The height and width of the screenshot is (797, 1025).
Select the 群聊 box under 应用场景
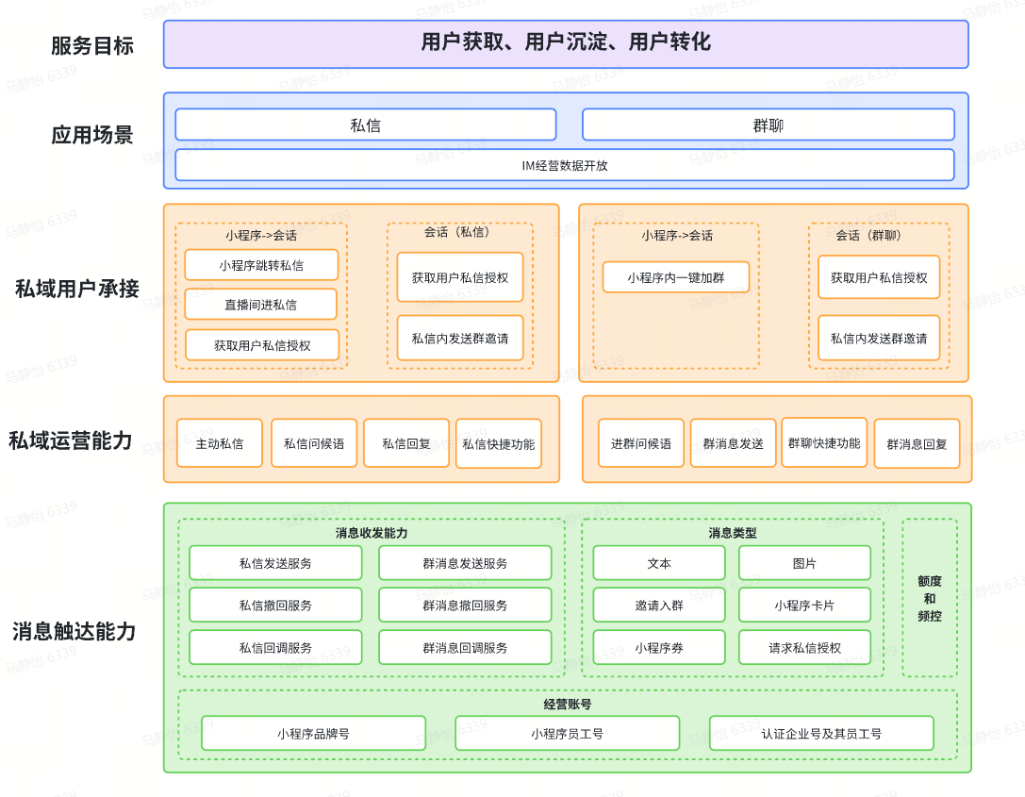click(768, 125)
